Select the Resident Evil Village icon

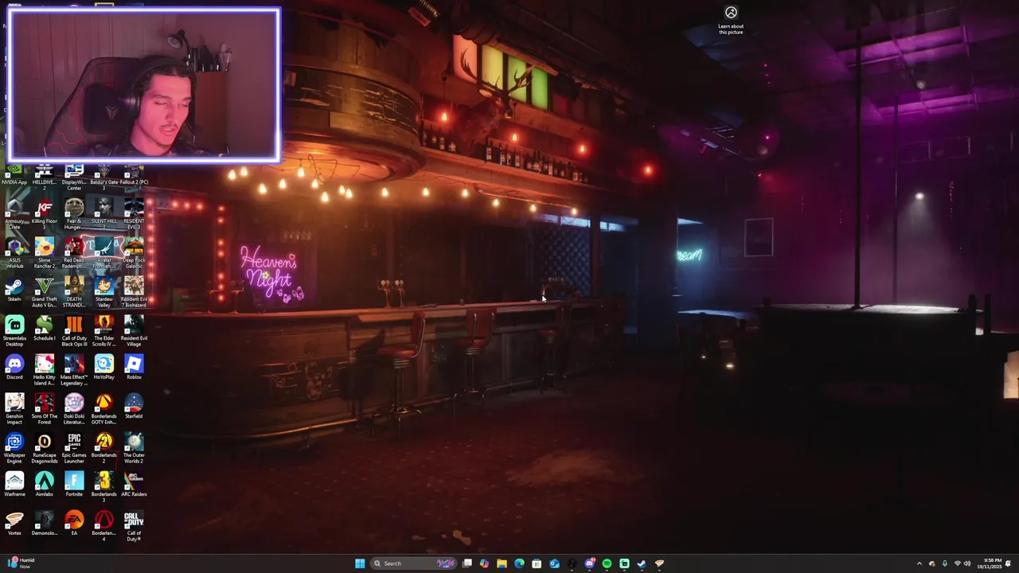coord(134,332)
